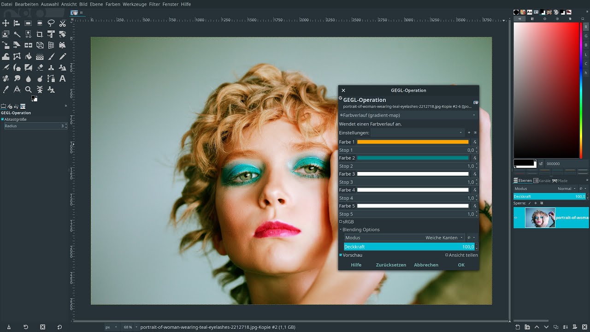Select the Gradient tool
Image resolution: width=590 pixels, height=332 pixels.
point(40,56)
